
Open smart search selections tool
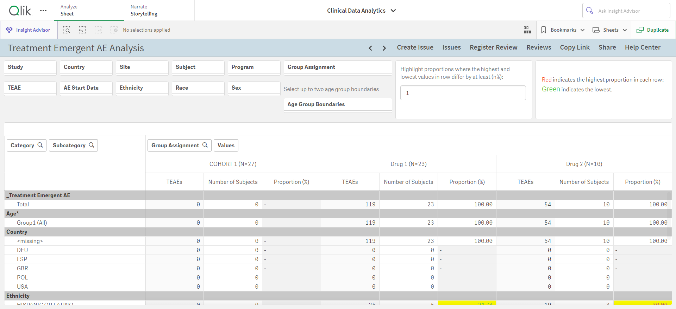pos(67,30)
